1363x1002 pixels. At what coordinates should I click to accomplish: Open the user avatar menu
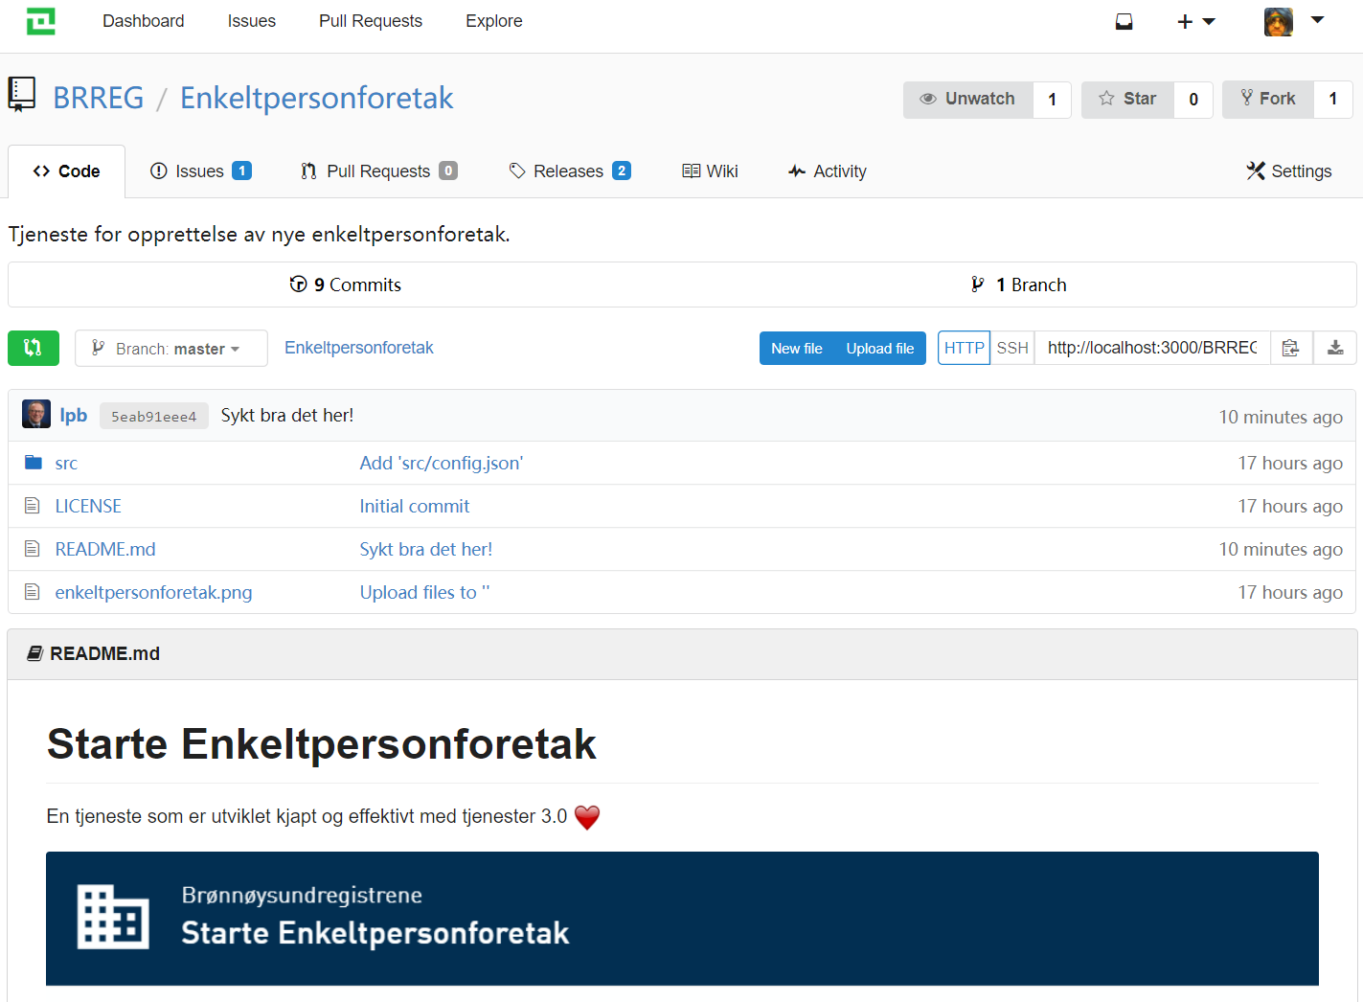tap(1294, 21)
